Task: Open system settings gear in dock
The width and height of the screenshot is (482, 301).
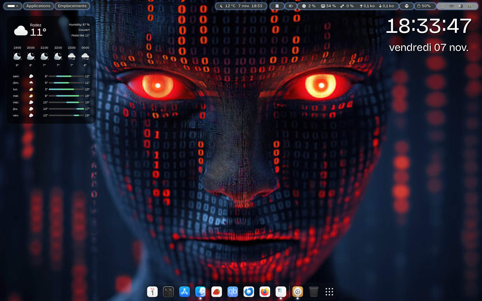Action: tap(298, 292)
